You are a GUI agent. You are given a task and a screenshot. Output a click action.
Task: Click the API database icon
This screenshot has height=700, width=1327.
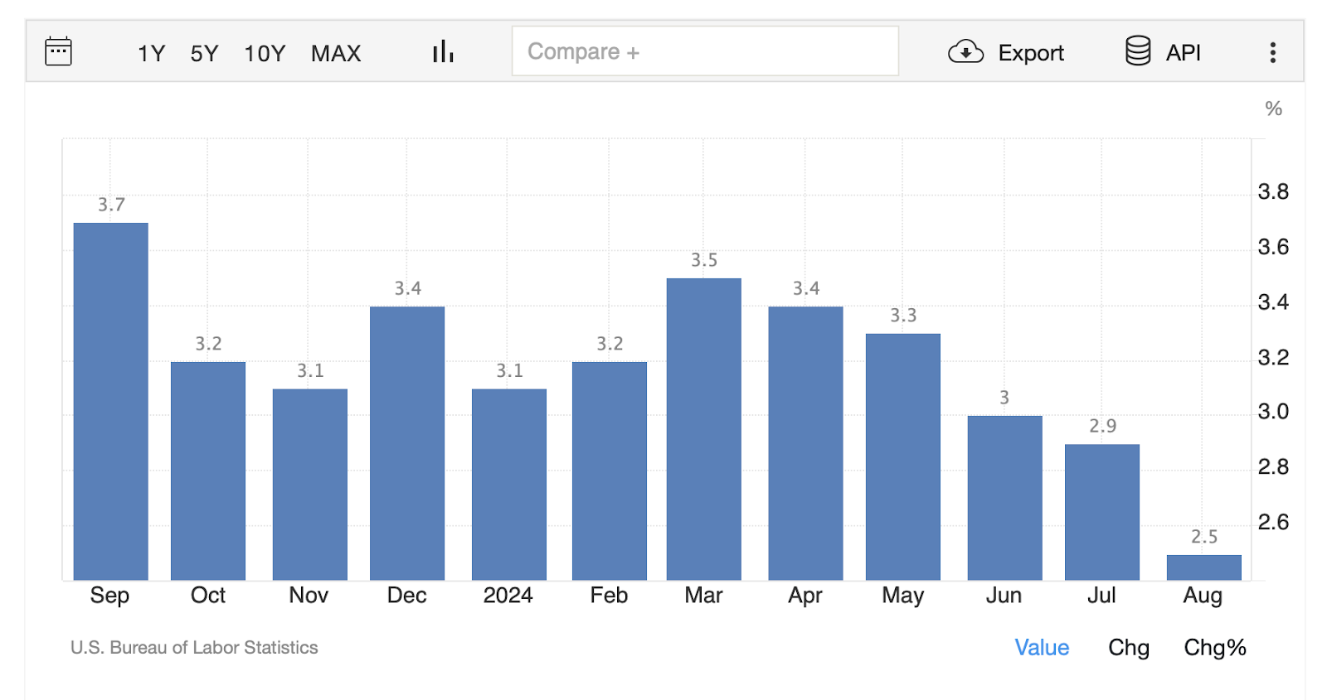[1138, 51]
